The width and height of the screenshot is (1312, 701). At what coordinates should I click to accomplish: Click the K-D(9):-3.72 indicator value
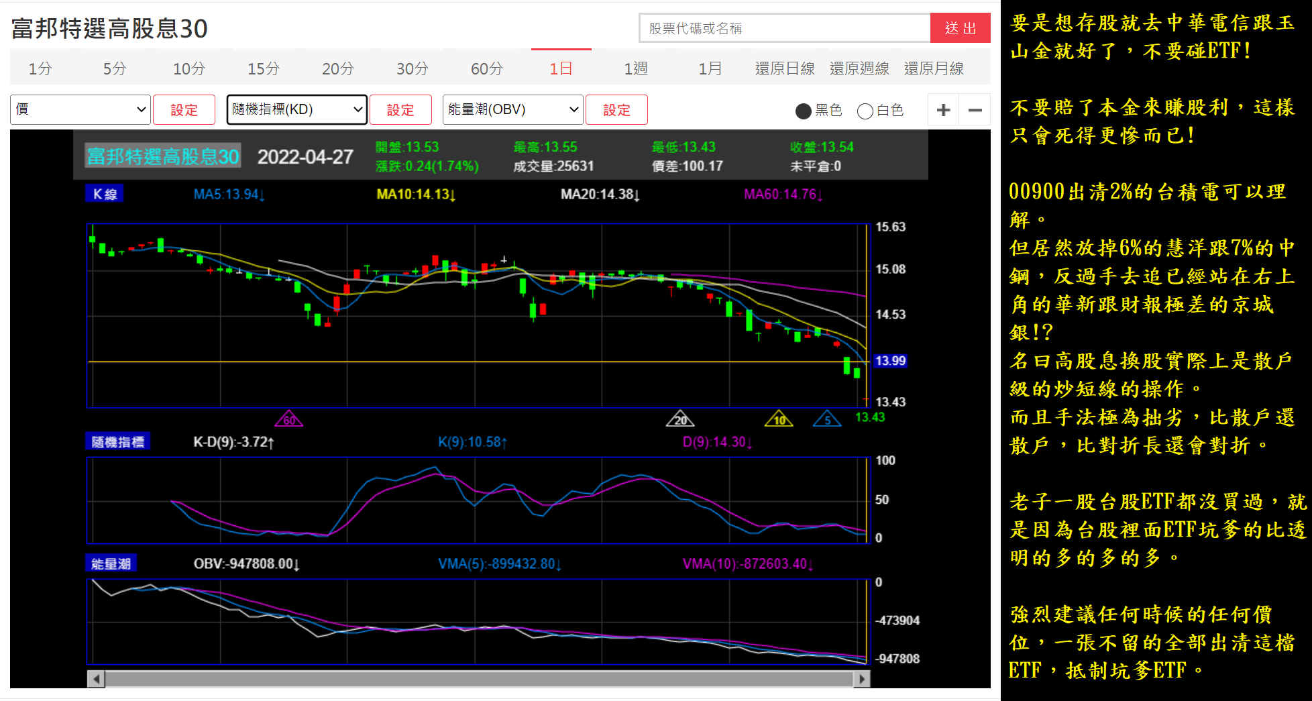(x=233, y=442)
